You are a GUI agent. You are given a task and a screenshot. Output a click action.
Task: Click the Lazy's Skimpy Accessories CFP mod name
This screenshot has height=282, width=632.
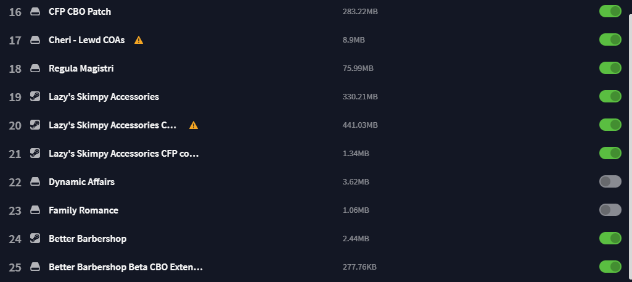coord(124,154)
